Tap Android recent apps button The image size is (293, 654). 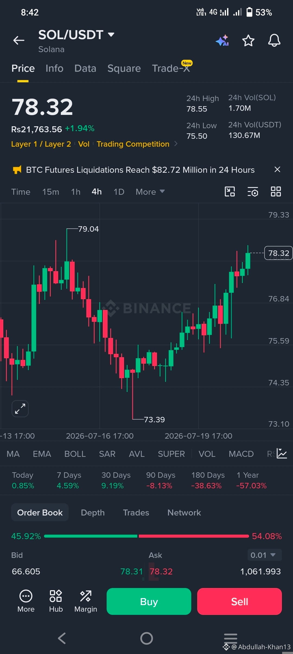tap(231, 638)
